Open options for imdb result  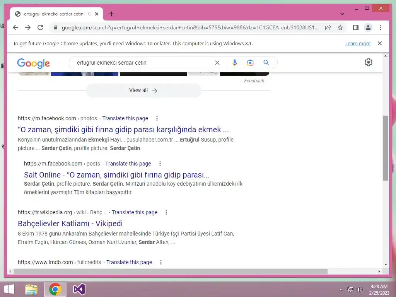(161, 262)
